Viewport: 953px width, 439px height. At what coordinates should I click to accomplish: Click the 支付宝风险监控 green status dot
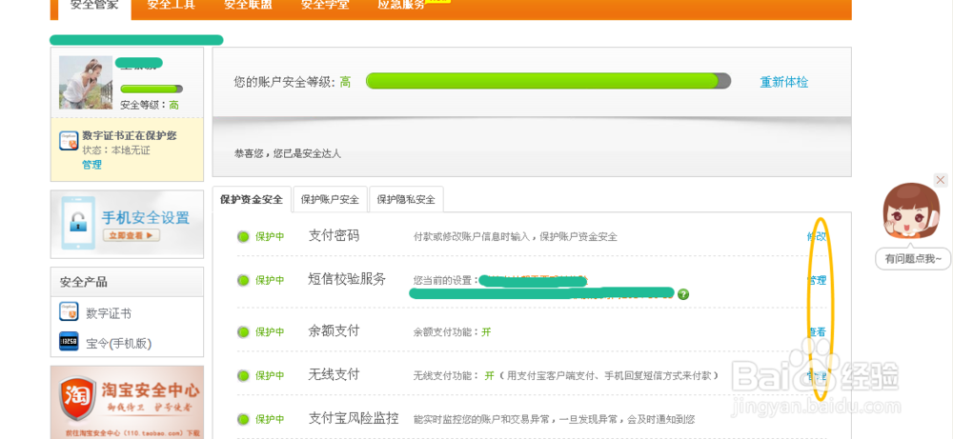[243, 419]
